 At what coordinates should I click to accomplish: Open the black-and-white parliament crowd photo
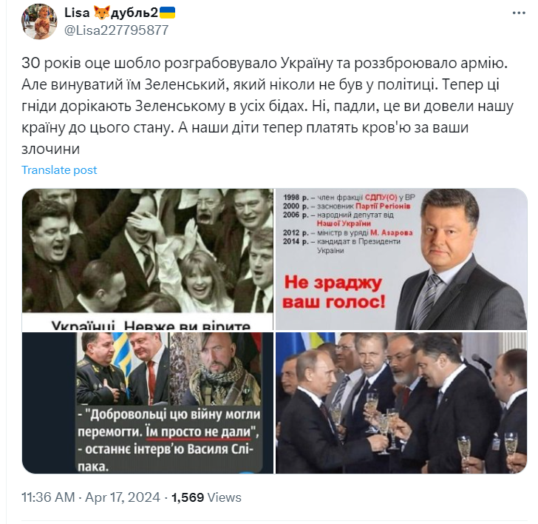tap(148, 259)
